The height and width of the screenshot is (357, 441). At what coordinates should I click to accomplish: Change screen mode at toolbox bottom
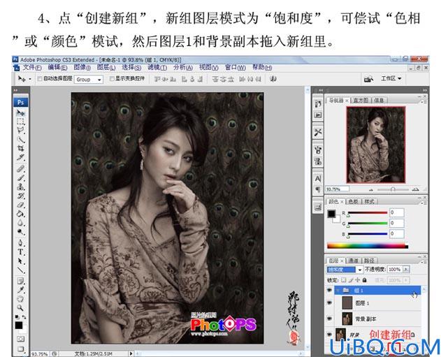coord(20,349)
